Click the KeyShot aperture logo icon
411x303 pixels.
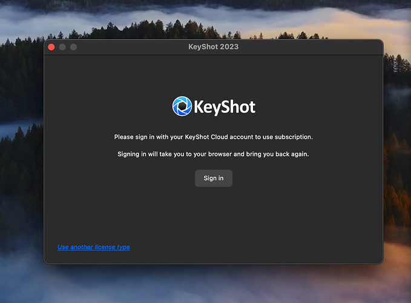pyautogui.click(x=182, y=106)
